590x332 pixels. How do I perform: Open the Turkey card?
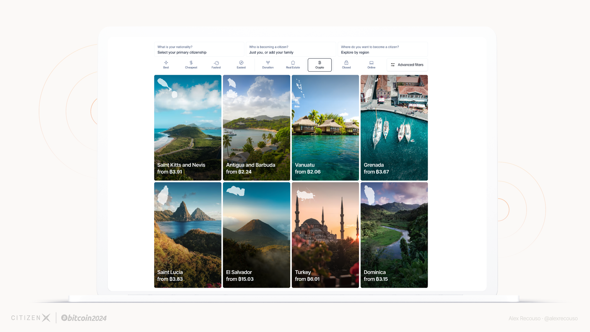point(325,235)
